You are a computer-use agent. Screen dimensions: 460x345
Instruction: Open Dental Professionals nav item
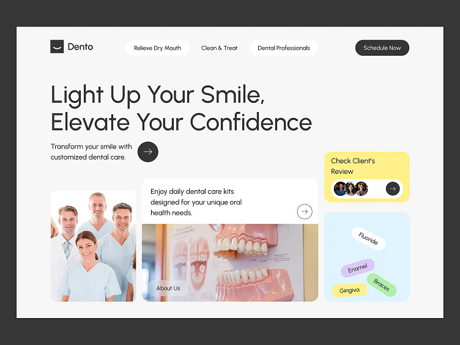[x=284, y=48]
